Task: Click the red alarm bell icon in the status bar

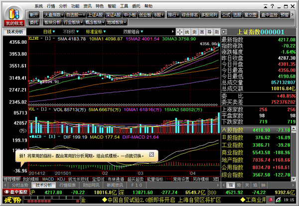Action: point(271,200)
